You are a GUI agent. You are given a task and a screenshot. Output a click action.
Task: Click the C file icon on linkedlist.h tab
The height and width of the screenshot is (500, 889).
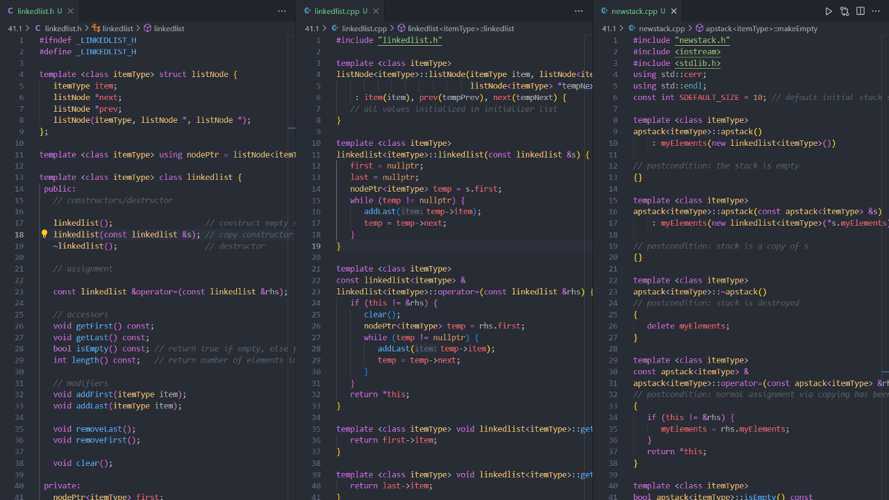tap(10, 11)
